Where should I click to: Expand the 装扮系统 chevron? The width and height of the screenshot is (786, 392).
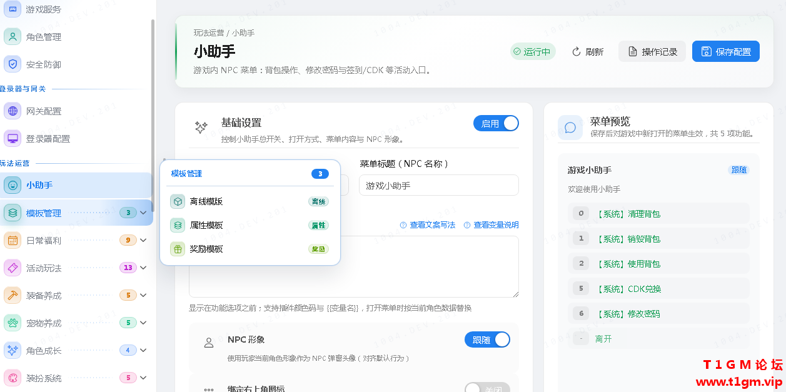[x=143, y=378]
